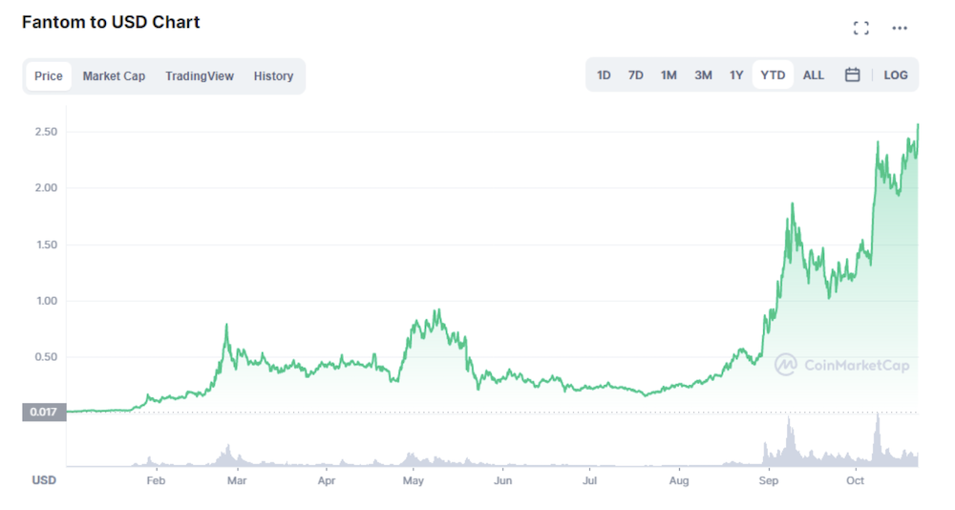The height and width of the screenshot is (510, 955).
Task: Select the 7D time range
Action: pos(635,74)
